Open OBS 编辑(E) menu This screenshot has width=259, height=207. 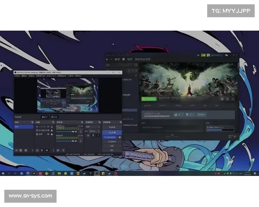tap(24, 76)
